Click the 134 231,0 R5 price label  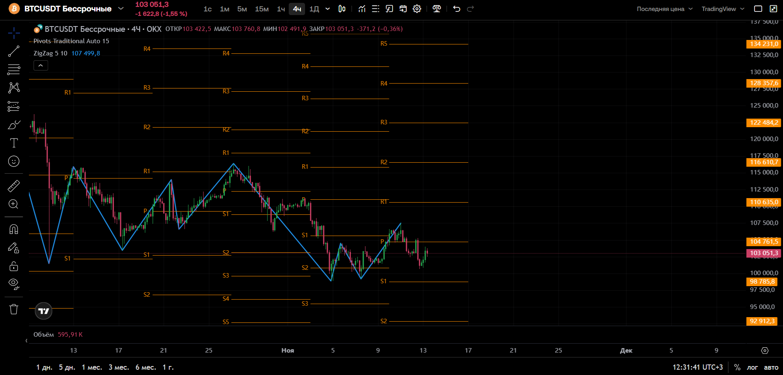(764, 44)
